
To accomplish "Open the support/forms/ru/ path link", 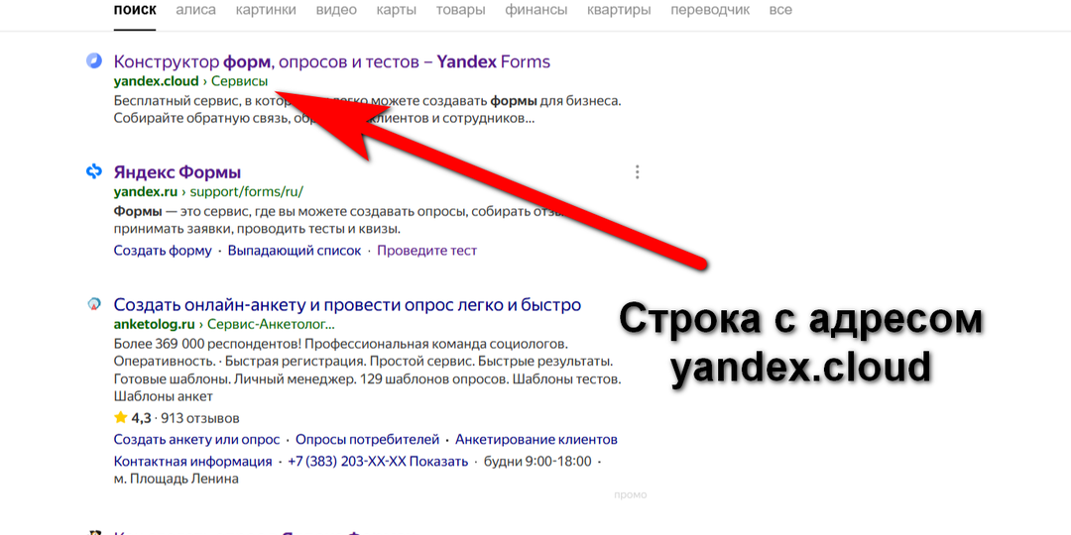I will point(246,191).
